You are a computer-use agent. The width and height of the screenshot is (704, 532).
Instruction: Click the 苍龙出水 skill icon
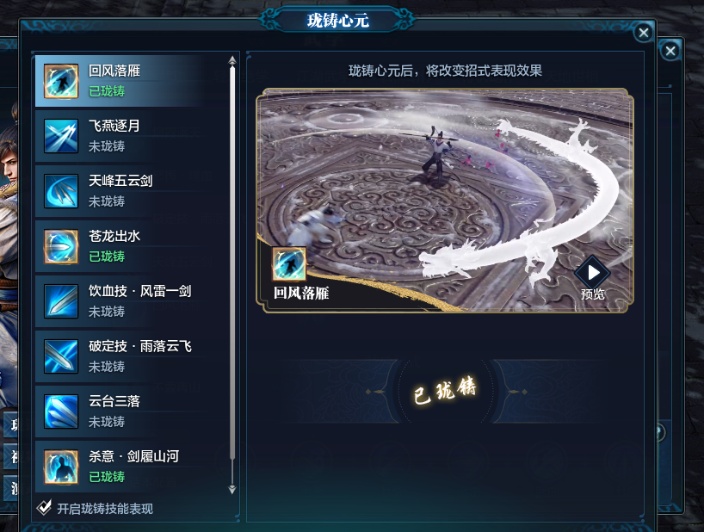click(x=60, y=246)
